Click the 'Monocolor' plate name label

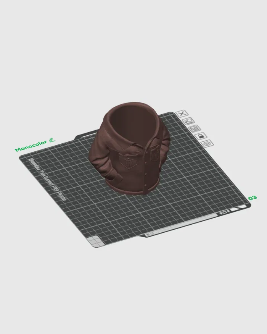pos(31,146)
